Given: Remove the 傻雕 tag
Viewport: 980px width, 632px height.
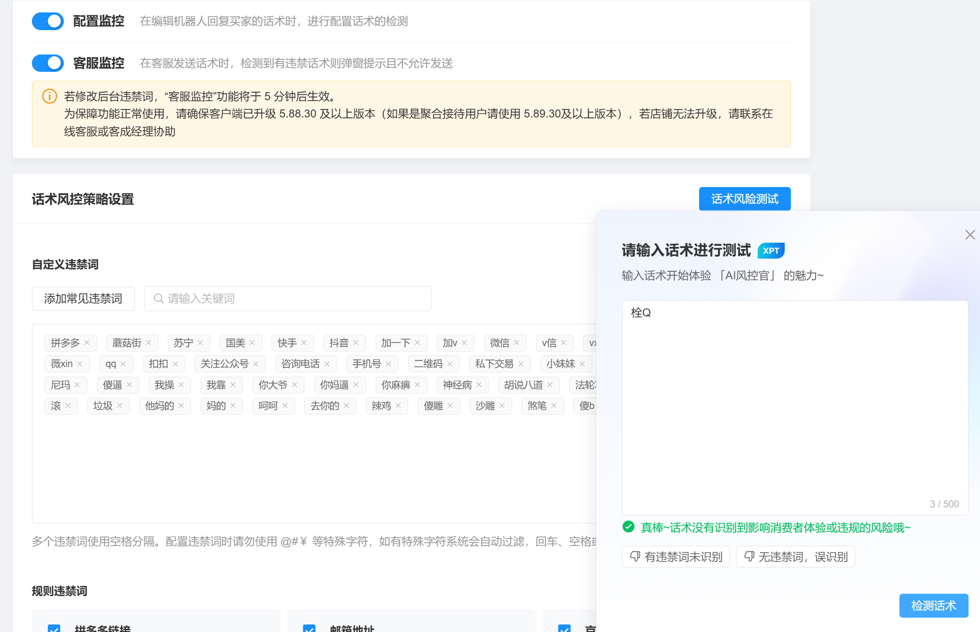Looking at the screenshot, I should 450,406.
